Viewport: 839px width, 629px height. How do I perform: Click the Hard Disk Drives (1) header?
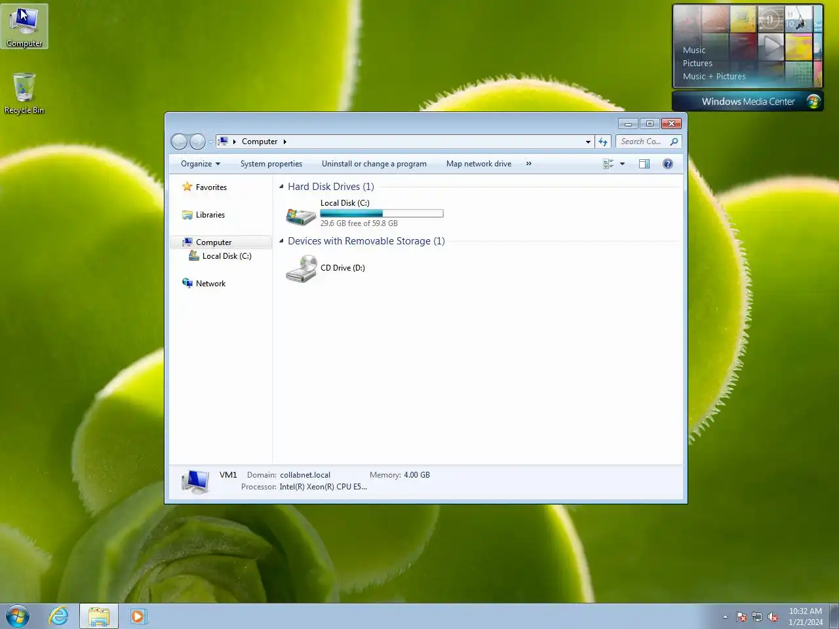(331, 187)
